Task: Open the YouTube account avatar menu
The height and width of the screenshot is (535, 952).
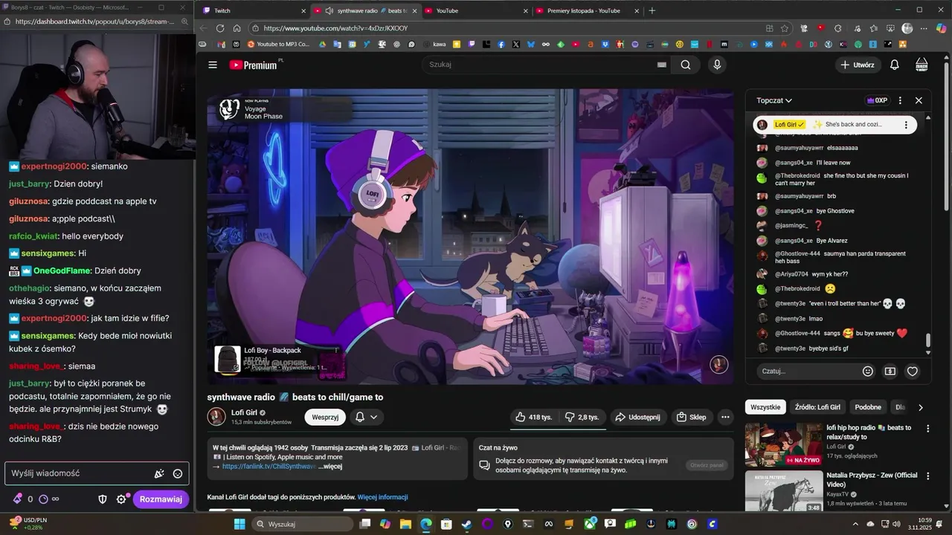Action: pyautogui.click(x=922, y=65)
